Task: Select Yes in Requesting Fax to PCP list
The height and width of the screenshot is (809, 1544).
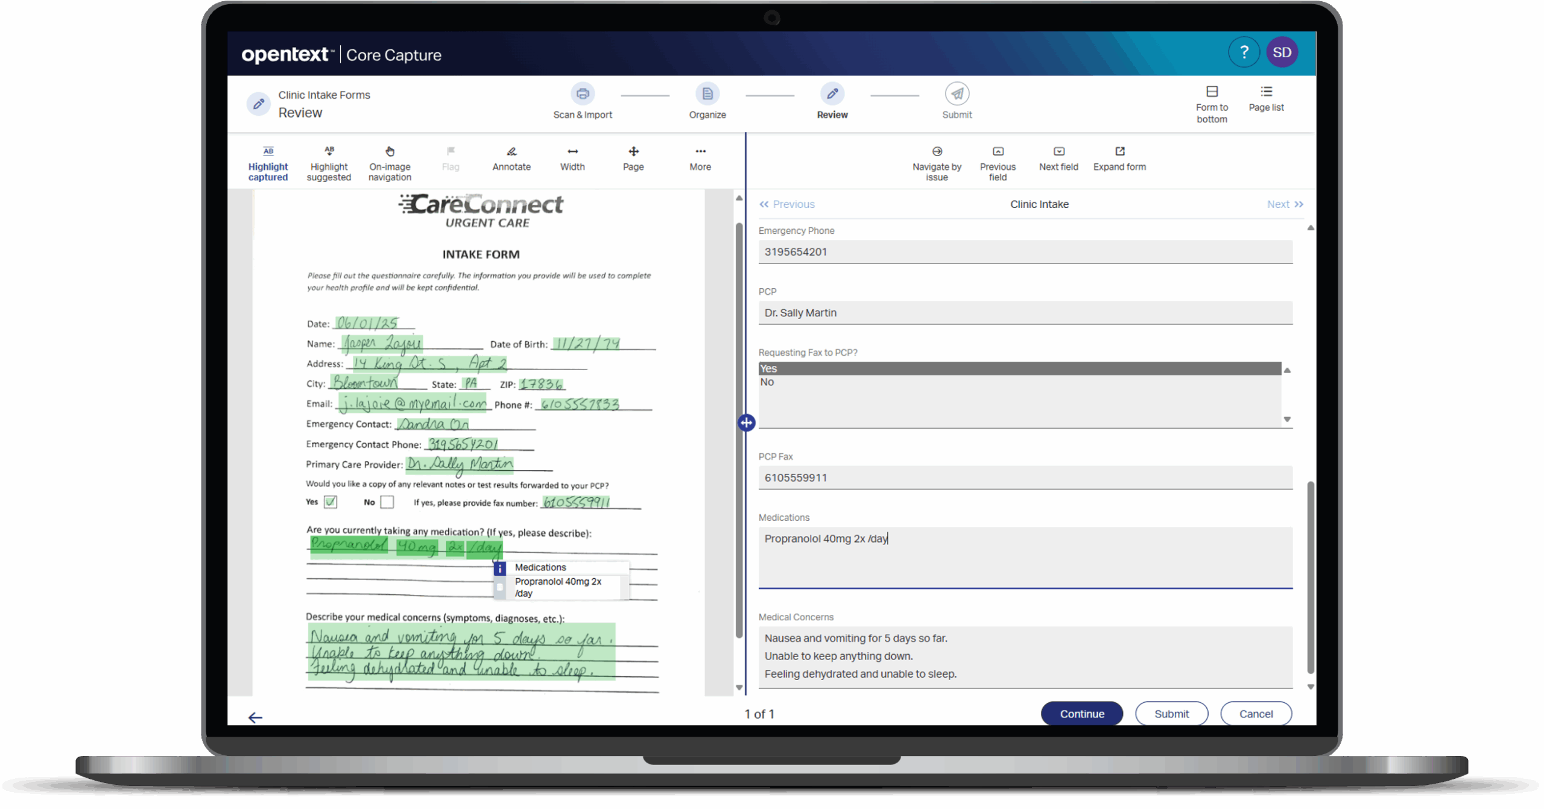Action: coord(1019,369)
